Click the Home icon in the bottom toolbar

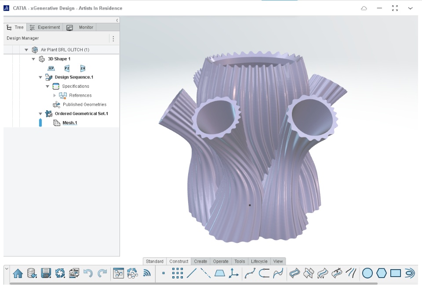18,274
